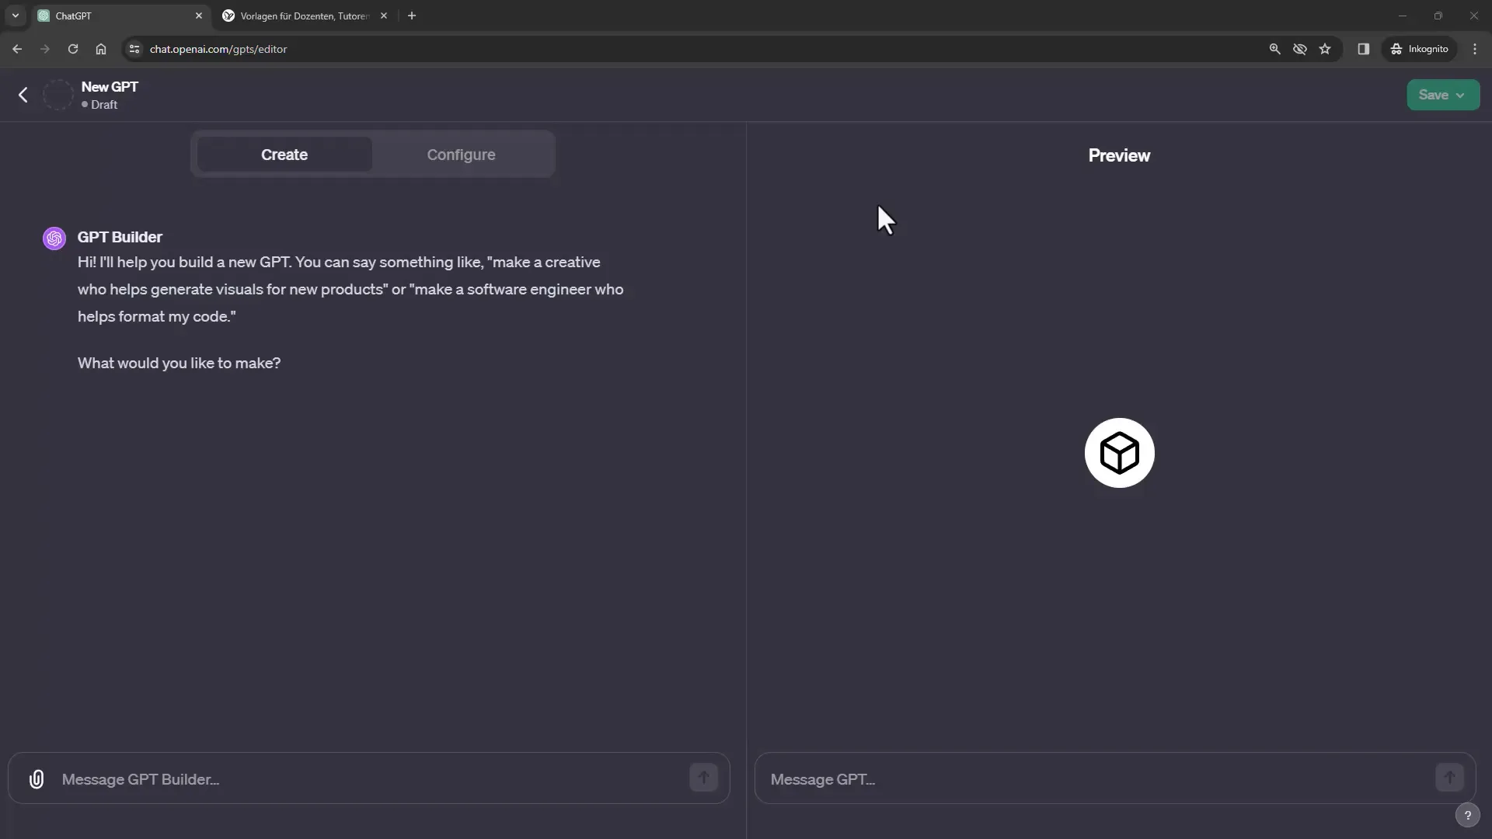This screenshot has width=1492, height=839.
Task: Bookmark this page with the star icon
Action: click(1325, 49)
